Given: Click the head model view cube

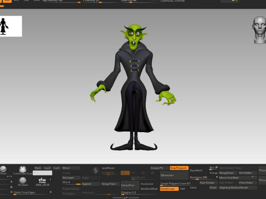Looking at the screenshot, I should coord(259,30).
